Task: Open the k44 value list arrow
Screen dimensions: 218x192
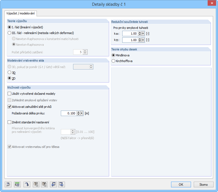Action: point(143,33)
